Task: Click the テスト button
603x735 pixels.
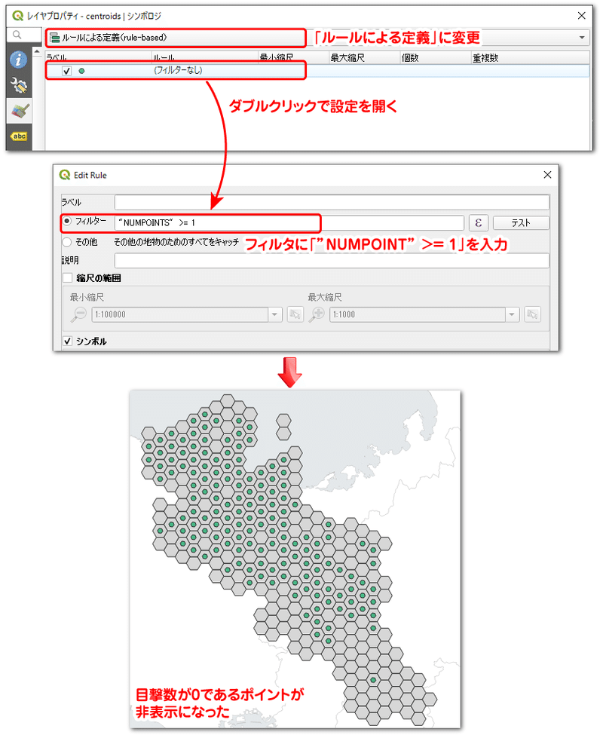Action: coord(521,222)
